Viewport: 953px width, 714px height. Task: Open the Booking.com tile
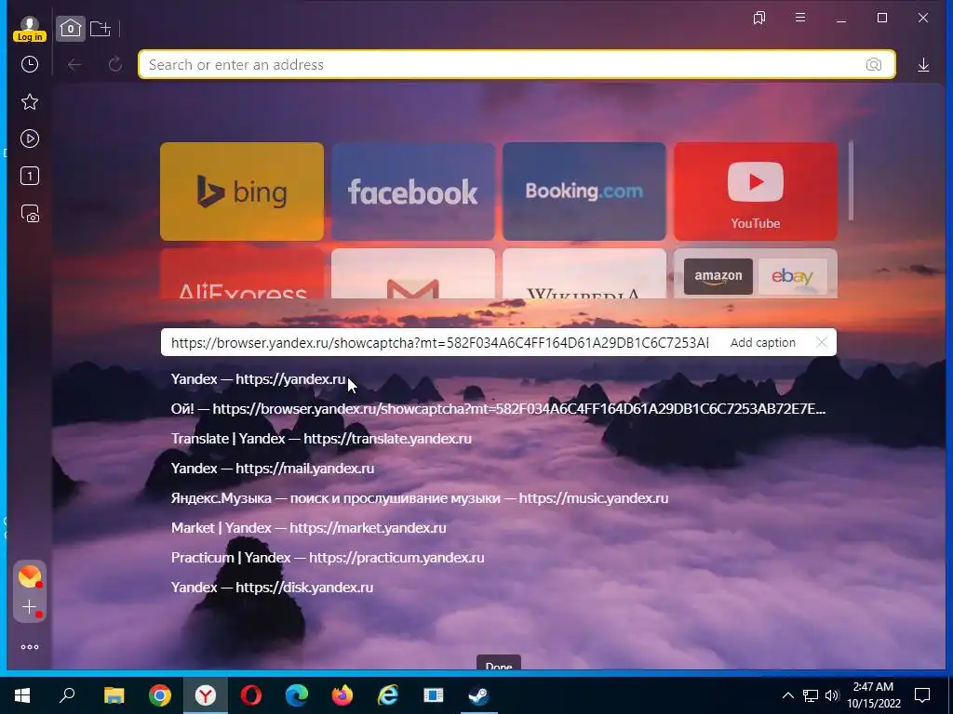pos(584,192)
